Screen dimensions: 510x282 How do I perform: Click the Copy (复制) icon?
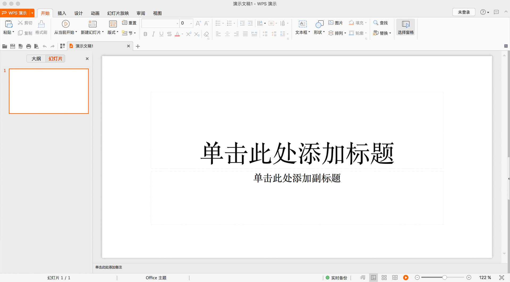20,33
